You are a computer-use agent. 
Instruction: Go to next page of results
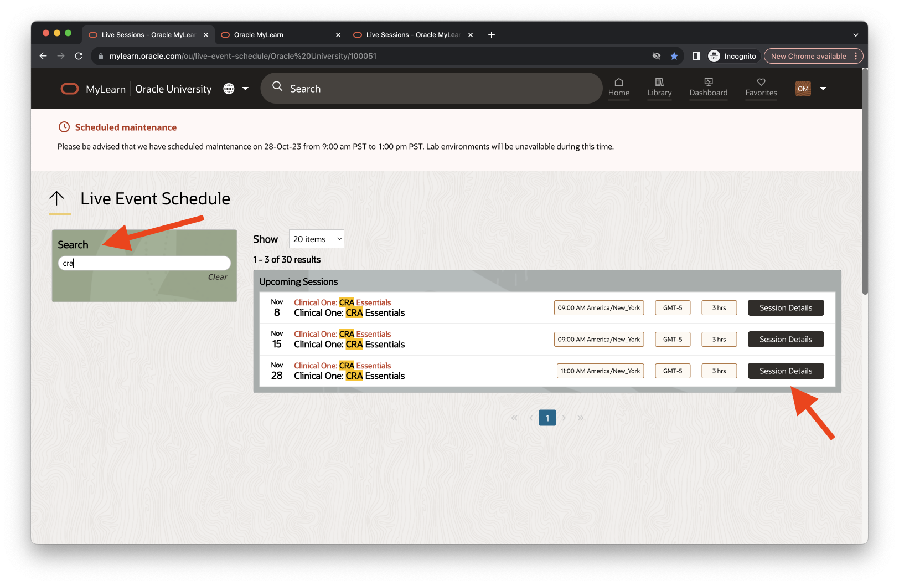(564, 418)
